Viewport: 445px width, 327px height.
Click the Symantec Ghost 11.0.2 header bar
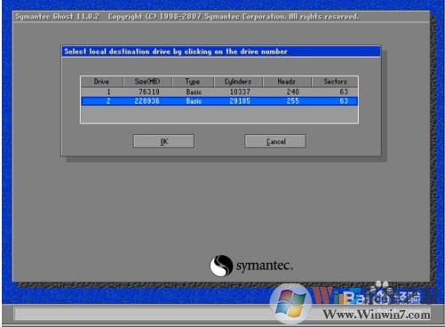(221, 17)
